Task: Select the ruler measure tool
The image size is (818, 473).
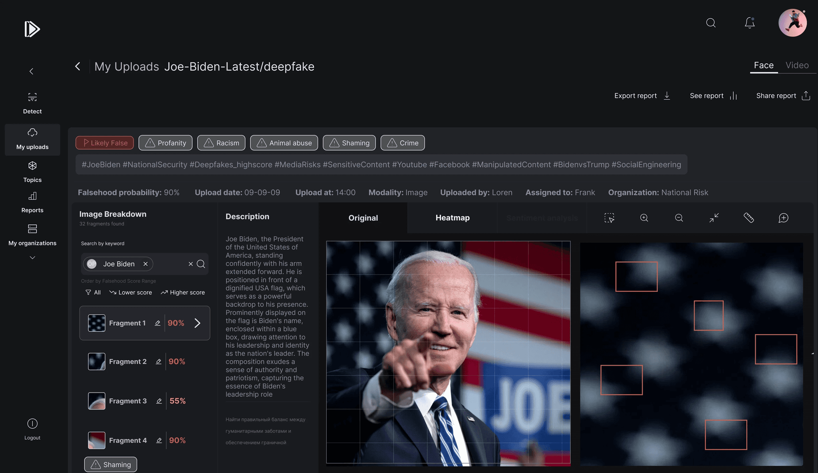Action: 749,218
